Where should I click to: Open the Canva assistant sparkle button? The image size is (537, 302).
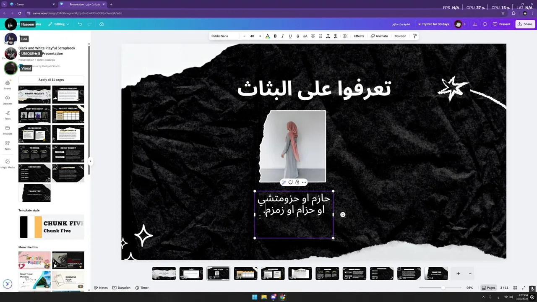point(7,284)
